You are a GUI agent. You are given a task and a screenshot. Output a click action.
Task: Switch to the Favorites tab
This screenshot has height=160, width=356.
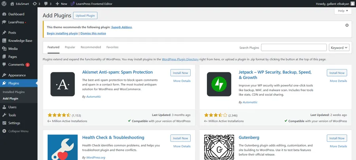(x=112, y=47)
